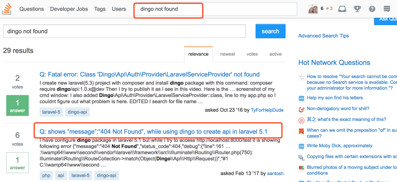Click the English Language site icon beside shill question
This screenshot has width=397, height=182.
pos(301,109)
